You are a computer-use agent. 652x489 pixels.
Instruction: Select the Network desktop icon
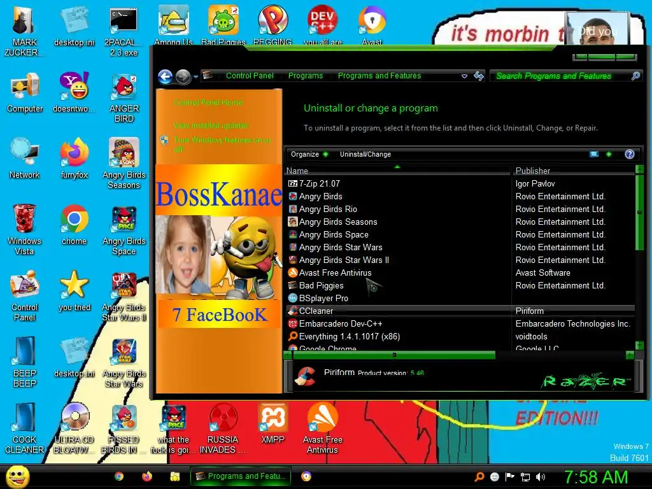[25, 158]
